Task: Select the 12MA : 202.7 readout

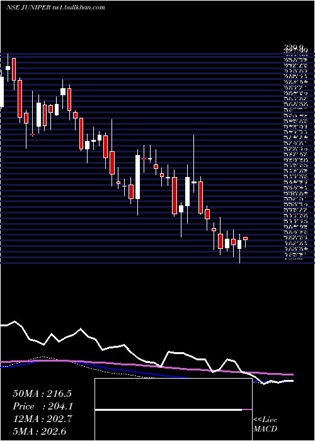Action: (x=42, y=419)
